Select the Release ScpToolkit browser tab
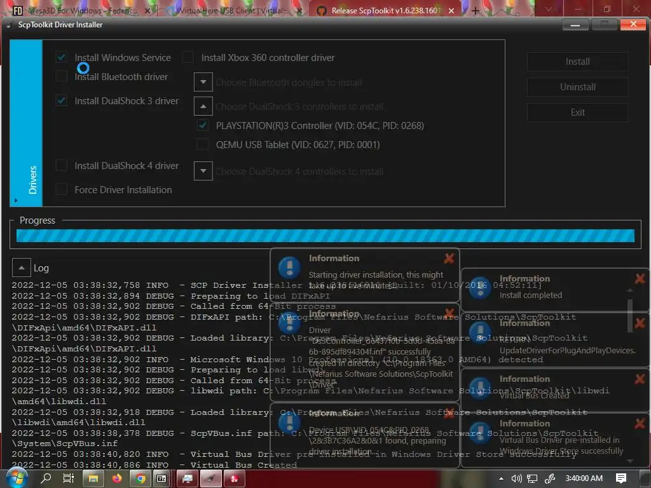Image resolution: width=651 pixels, height=488 pixels. point(384,10)
